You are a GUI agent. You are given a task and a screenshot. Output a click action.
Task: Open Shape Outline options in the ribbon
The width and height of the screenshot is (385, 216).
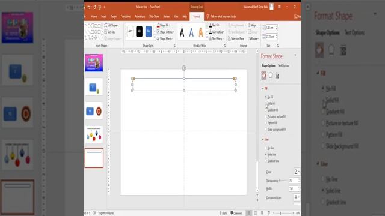point(165,32)
